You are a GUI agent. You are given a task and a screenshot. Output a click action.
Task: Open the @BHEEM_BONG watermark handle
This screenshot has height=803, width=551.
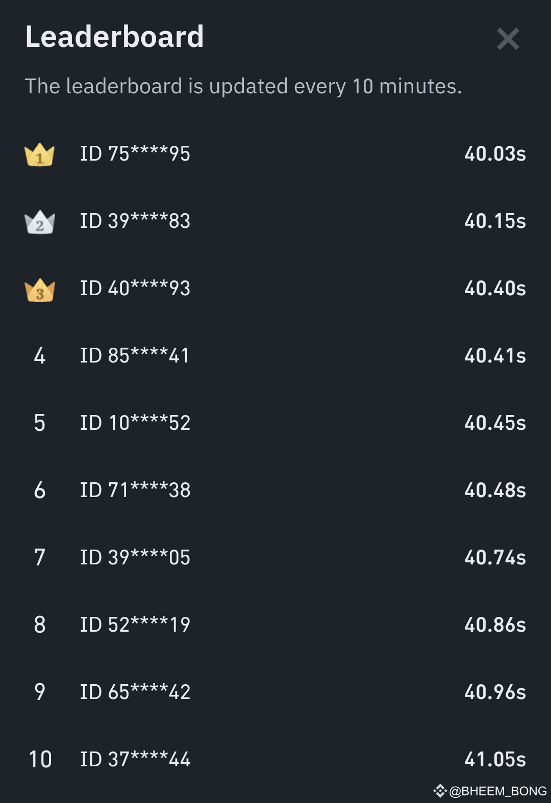498,791
